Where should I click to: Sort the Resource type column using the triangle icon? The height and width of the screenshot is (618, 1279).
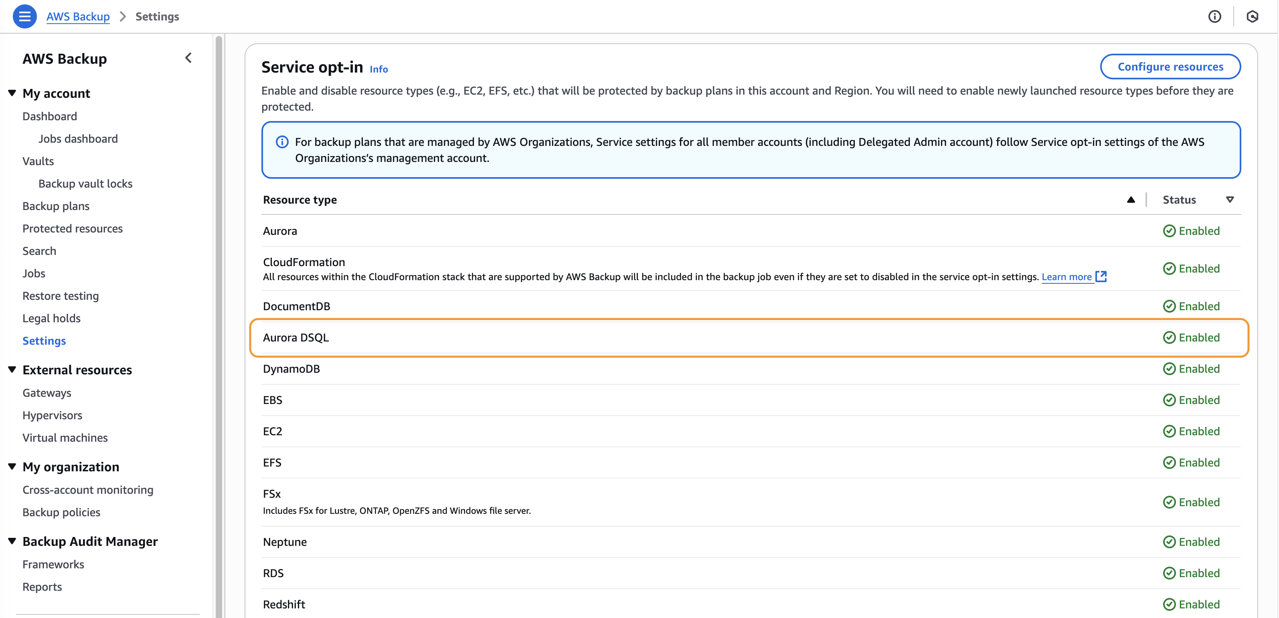coord(1131,200)
